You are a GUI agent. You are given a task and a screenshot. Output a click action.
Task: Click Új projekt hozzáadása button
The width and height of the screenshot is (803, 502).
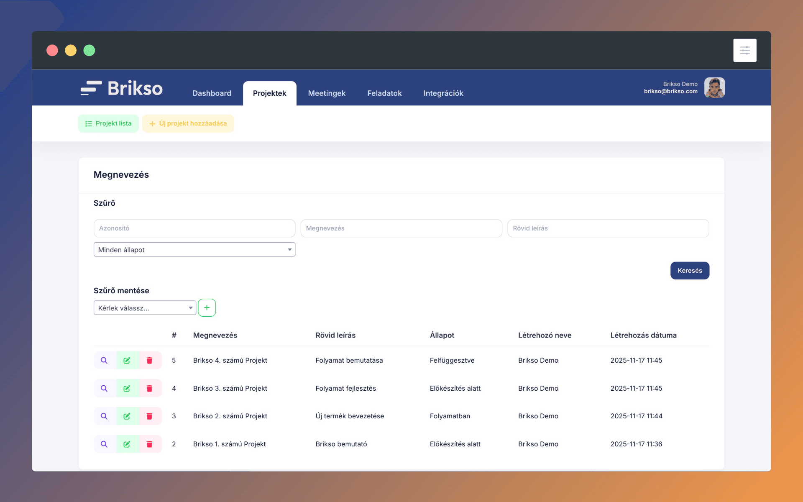tap(188, 123)
